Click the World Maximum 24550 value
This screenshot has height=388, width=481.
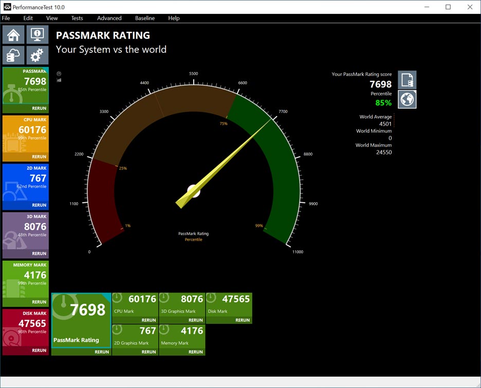pos(384,152)
